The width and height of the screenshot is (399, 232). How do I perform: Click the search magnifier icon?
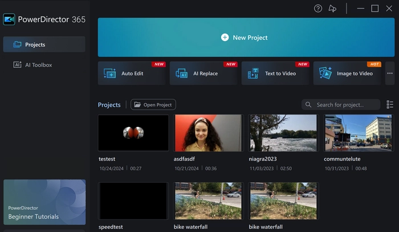click(x=308, y=104)
